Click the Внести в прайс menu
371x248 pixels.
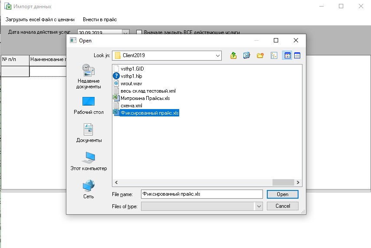point(100,19)
